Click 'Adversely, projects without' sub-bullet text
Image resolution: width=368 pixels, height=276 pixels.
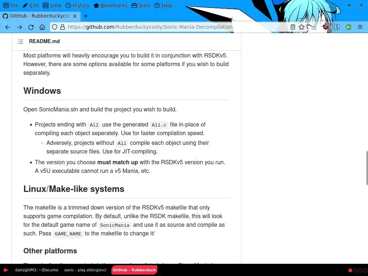pos(80,143)
